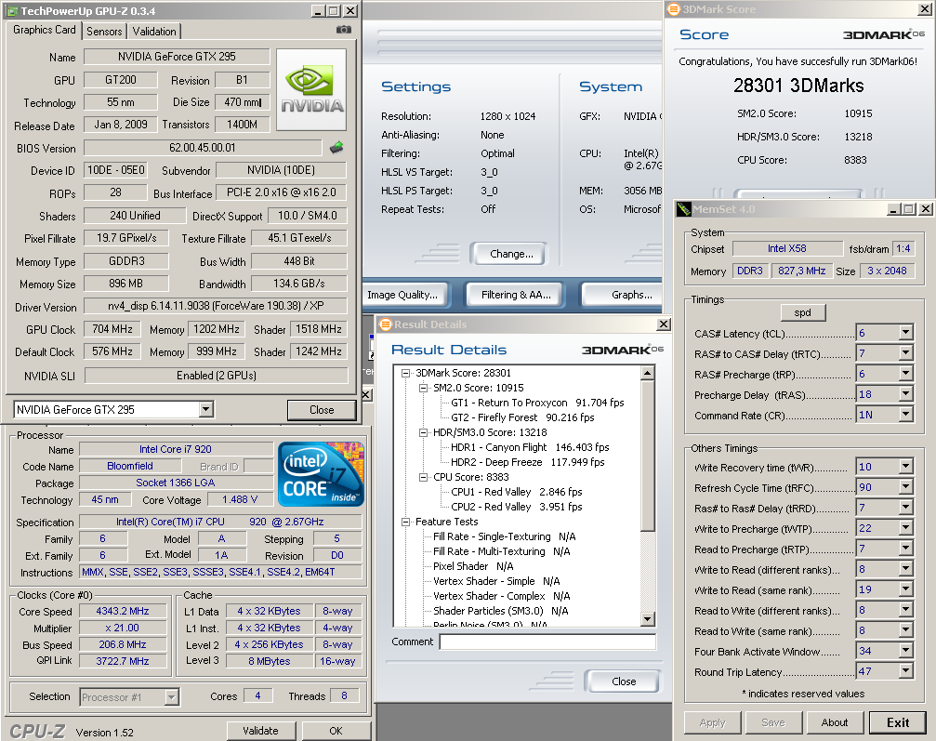Image resolution: width=936 pixels, height=741 pixels.
Task: Collapse the SM2.0 Score node
Action: click(423, 388)
